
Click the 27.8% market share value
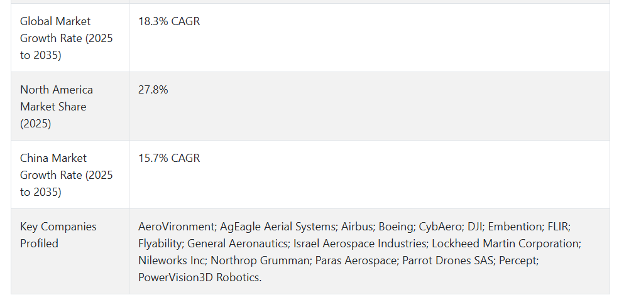point(153,90)
